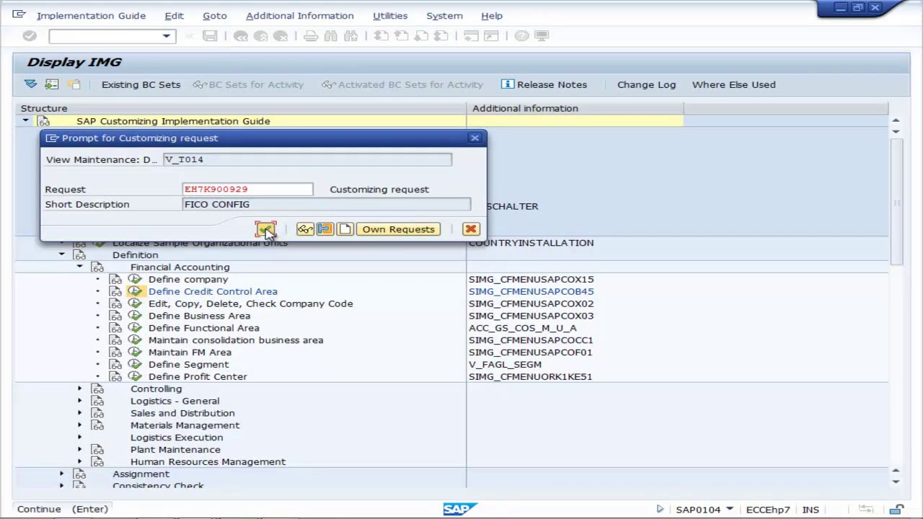Image resolution: width=923 pixels, height=519 pixels.
Task: Click the Change Log button
Action: click(646, 84)
